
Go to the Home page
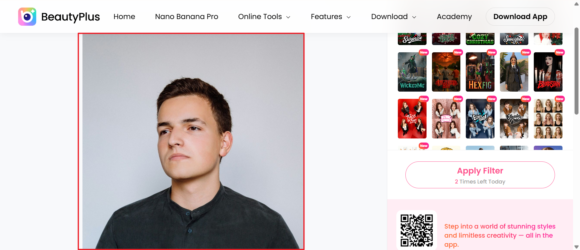point(124,17)
